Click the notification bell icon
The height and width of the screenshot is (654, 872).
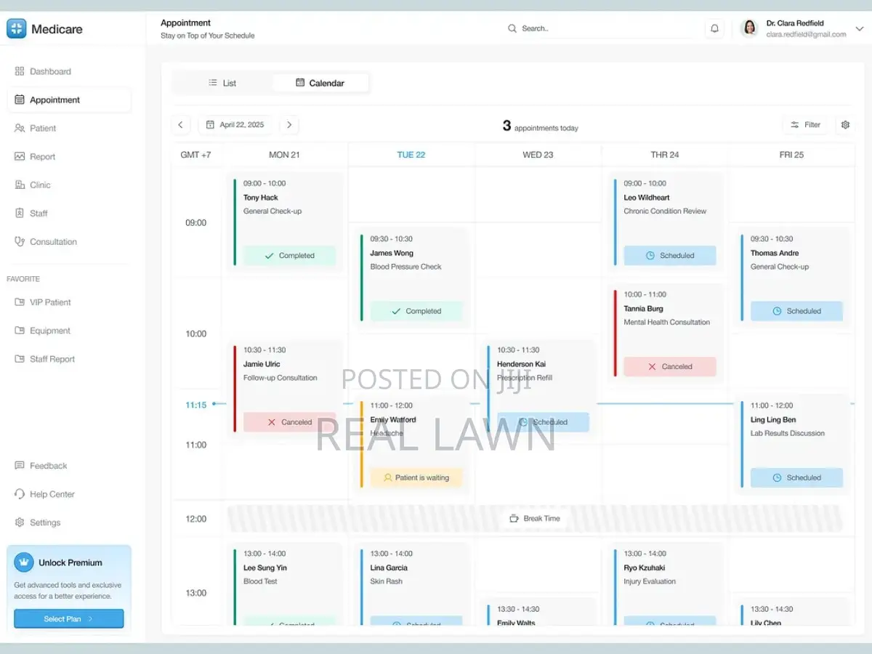(x=714, y=28)
